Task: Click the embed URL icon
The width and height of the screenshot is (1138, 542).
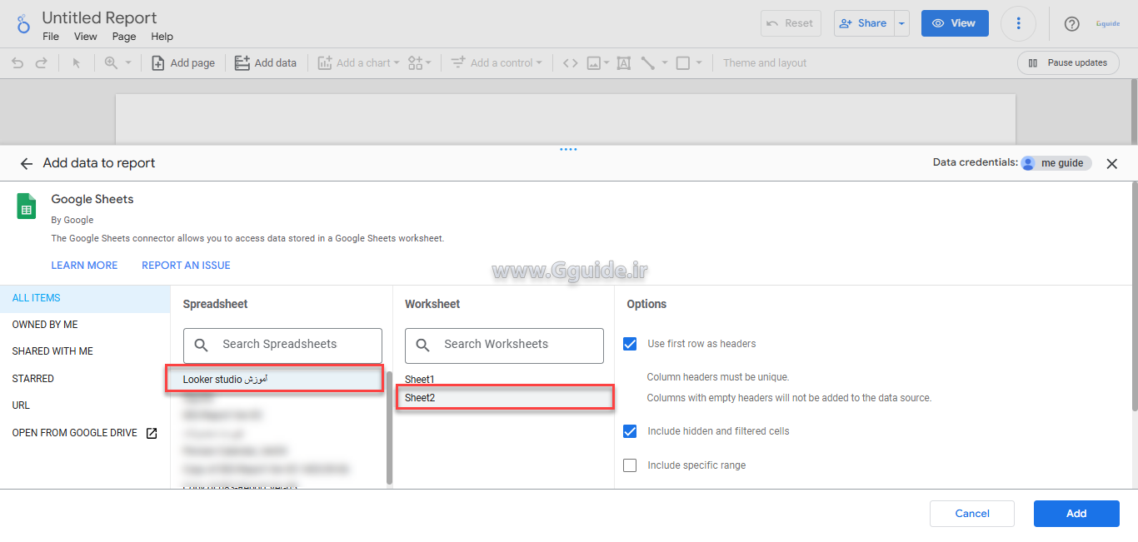Action: [x=570, y=62]
